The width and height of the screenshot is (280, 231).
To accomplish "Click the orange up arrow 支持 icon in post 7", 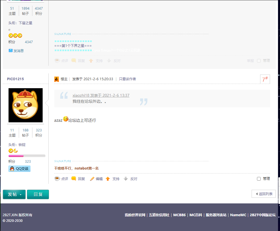I will [108, 179].
